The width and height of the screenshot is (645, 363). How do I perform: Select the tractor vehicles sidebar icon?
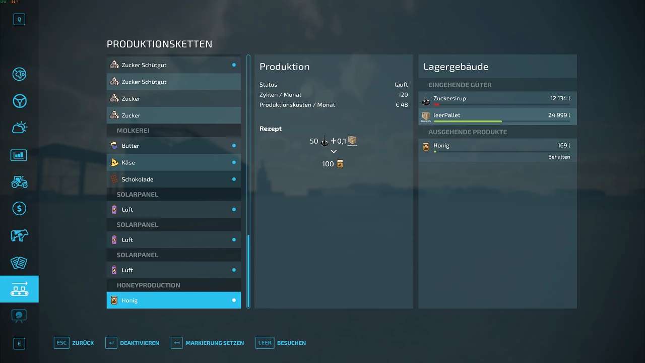(x=19, y=181)
